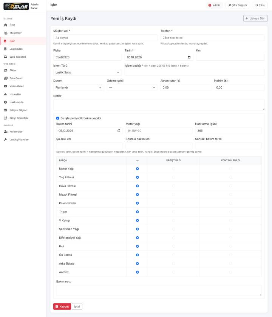272x317 pixels.
Task: Click the Kaydet save button
Action: [x=62, y=306]
